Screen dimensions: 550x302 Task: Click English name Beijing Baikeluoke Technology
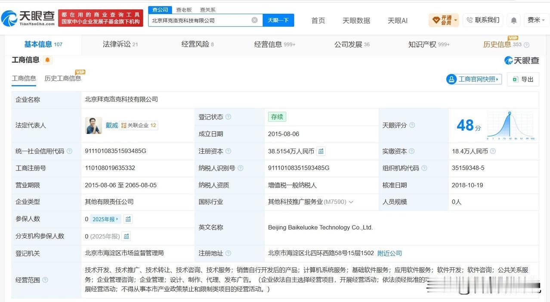coord(320,228)
